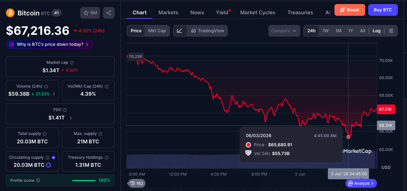
Task: Click the $59.38B volume value
Action: (19, 94)
